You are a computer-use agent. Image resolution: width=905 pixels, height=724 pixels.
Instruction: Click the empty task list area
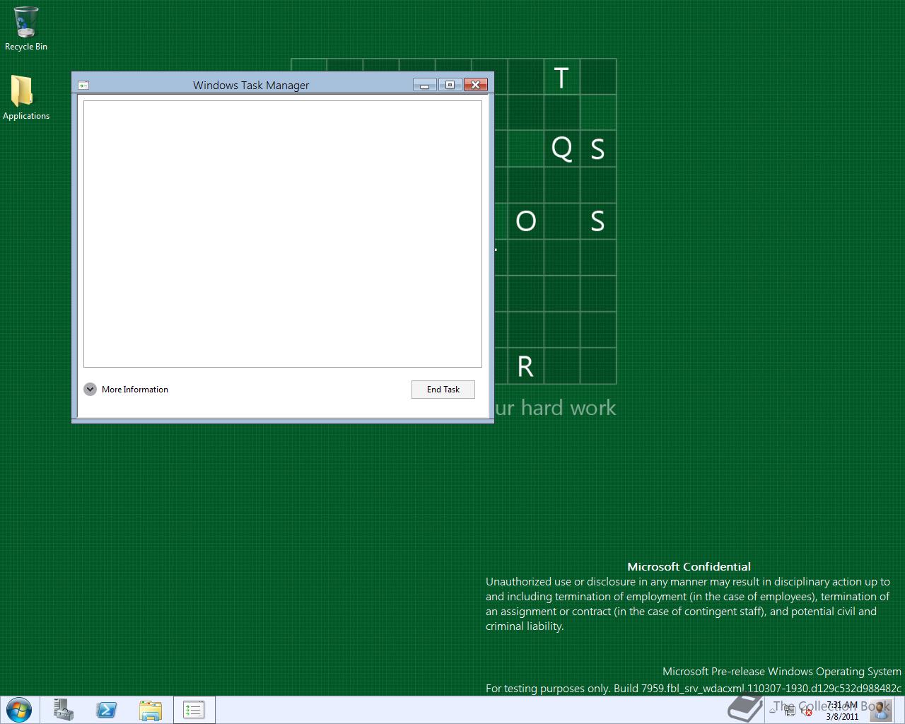point(283,234)
